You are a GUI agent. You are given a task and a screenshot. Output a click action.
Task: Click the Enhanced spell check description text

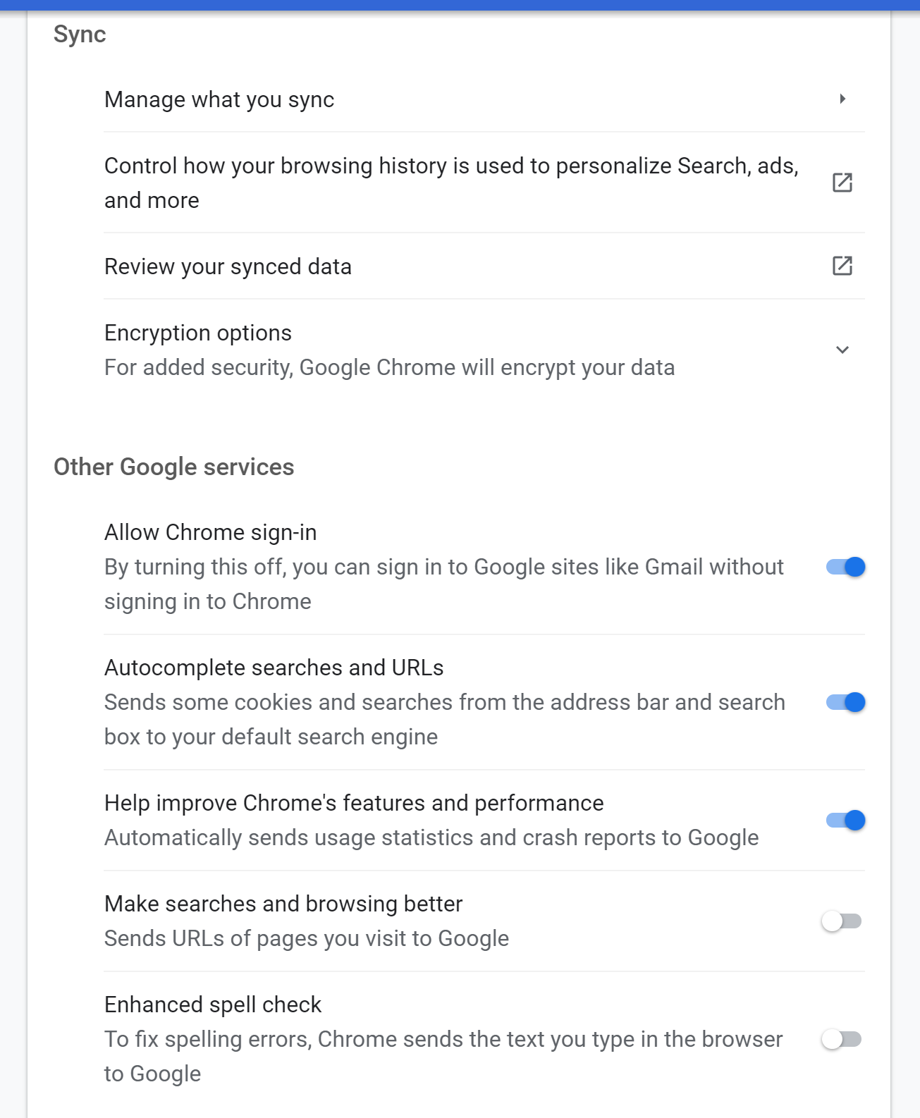point(443,1055)
